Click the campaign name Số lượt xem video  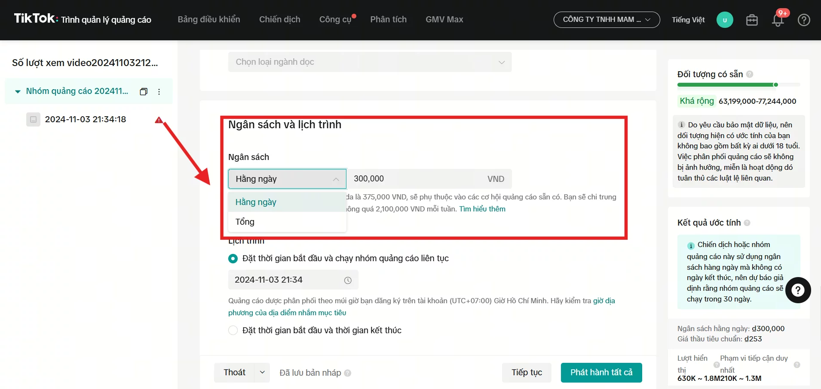pos(85,63)
